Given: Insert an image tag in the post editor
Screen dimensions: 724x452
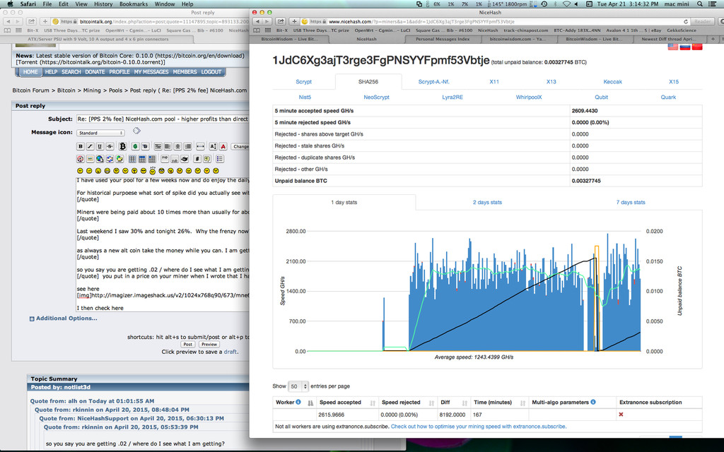Looking at the screenshot, I should (90, 159).
